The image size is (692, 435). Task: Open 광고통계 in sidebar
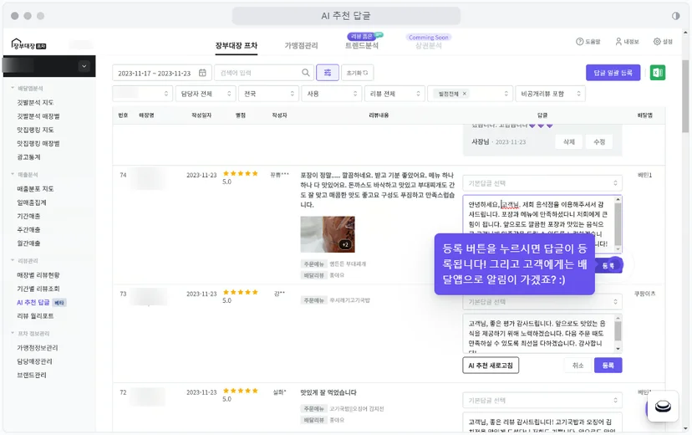pyautogui.click(x=28, y=157)
